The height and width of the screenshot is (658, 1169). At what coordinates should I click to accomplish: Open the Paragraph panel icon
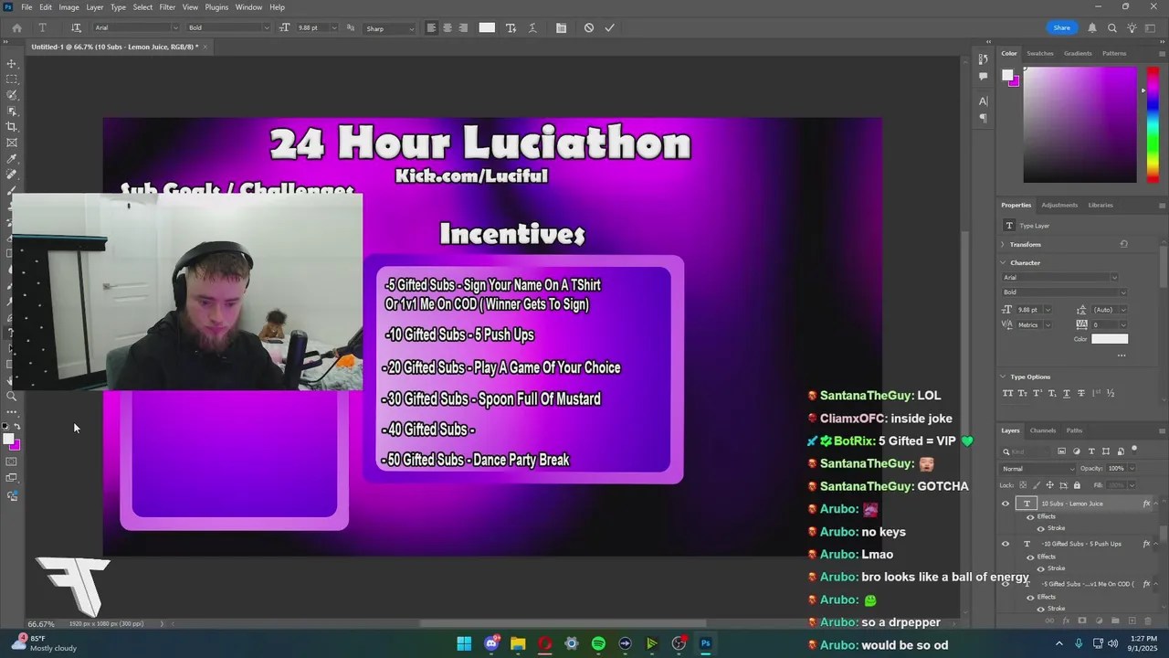[983, 118]
